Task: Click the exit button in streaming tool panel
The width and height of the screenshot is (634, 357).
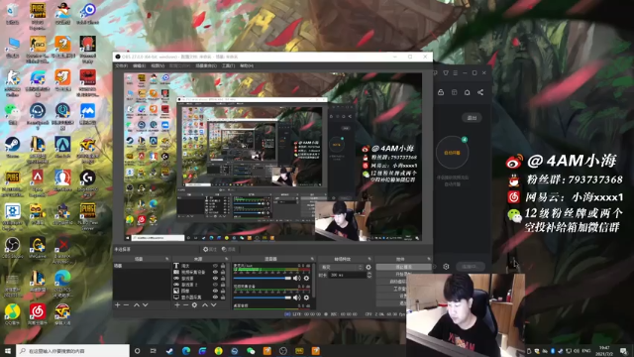Action: 472,118
